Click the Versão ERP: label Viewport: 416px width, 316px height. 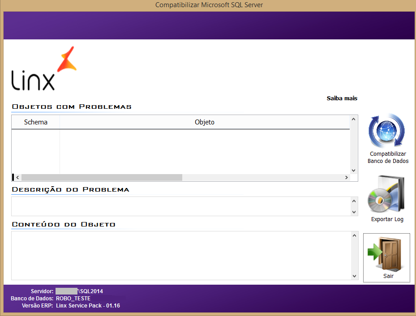pyautogui.click(x=38, y=306)
